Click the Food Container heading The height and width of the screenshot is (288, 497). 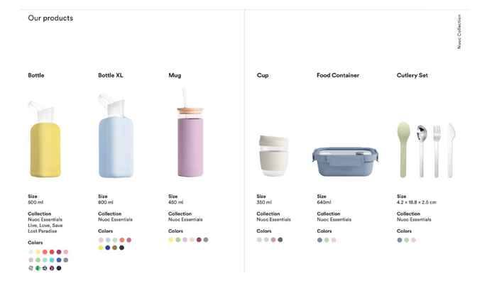pyautogui.click(x=338, y=75)
